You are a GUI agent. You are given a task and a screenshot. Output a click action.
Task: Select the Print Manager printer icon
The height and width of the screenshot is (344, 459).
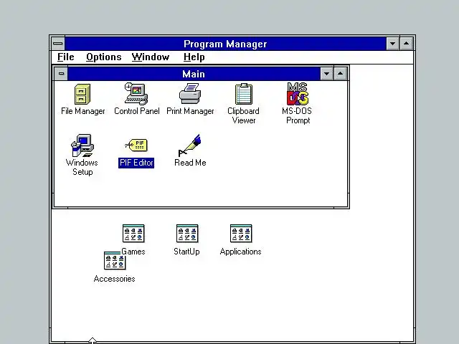coord(190,94)
